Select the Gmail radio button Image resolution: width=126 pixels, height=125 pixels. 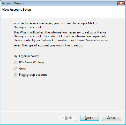(16, 69)
